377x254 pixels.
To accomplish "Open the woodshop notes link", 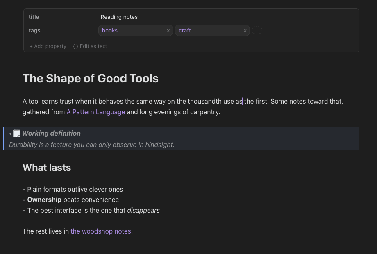I will [x=101, y=231].
